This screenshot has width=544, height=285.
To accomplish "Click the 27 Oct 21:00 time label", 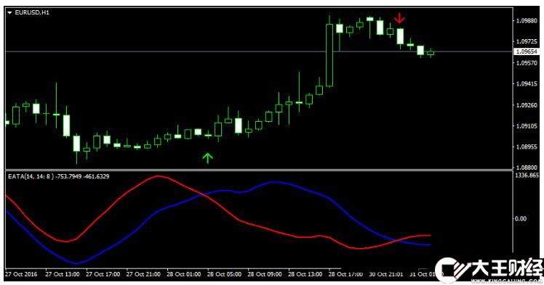I will [x=143, y=274].
